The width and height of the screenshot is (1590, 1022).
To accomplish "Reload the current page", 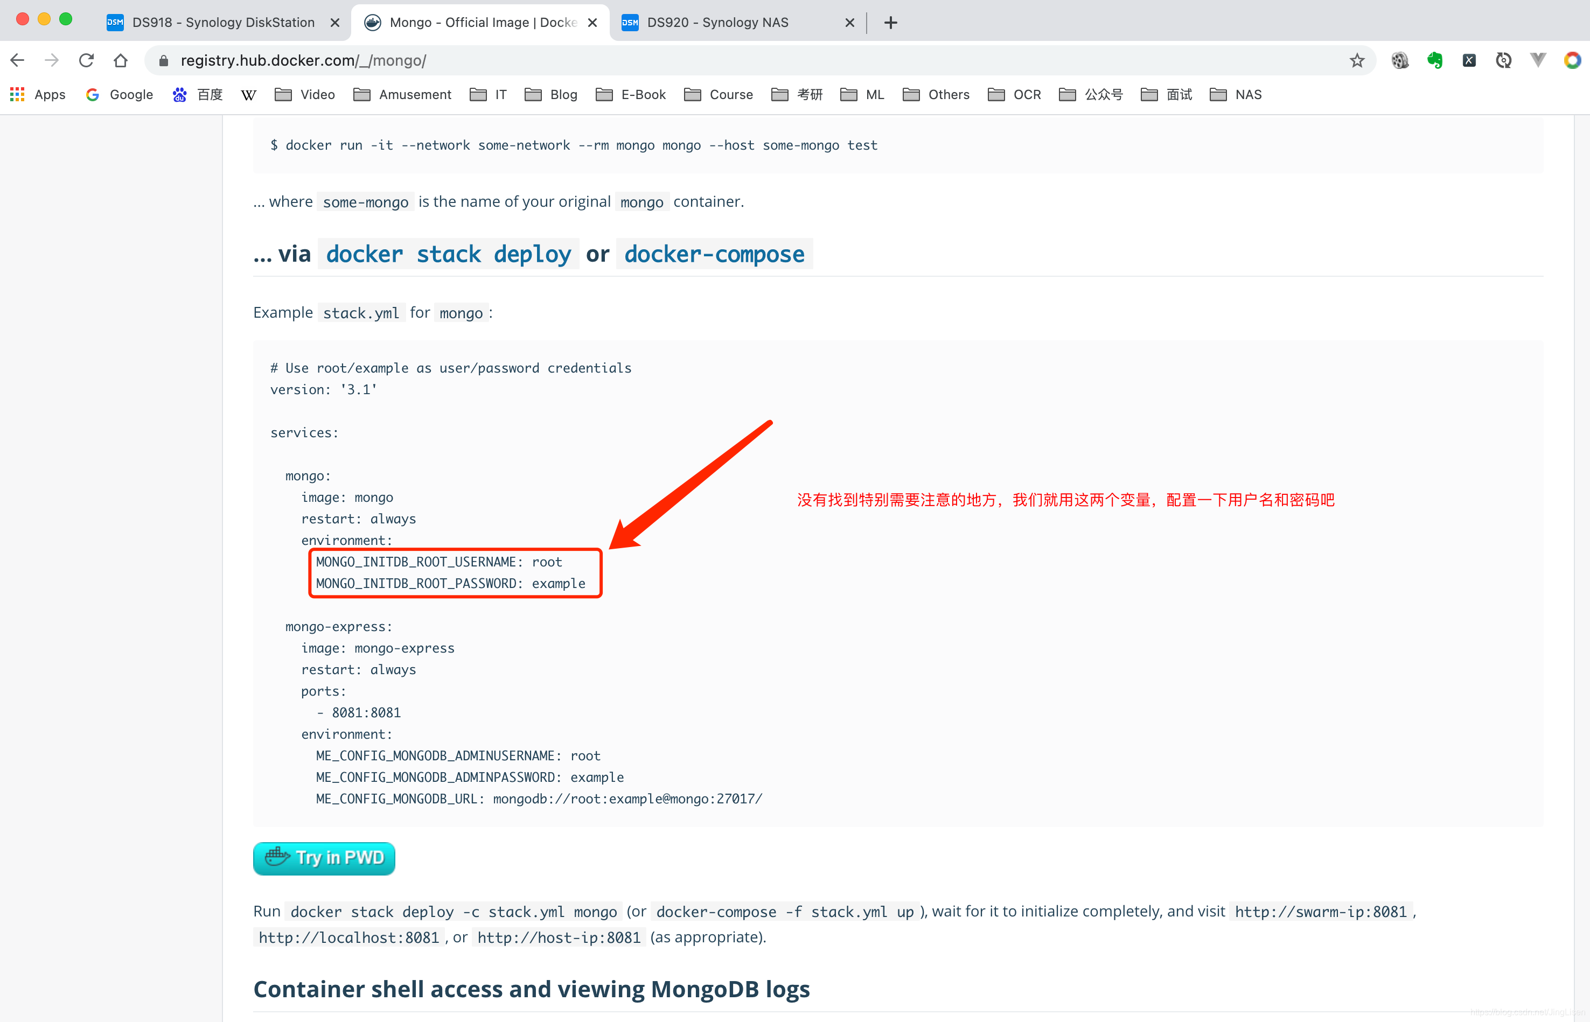I will tap(86, 60).
